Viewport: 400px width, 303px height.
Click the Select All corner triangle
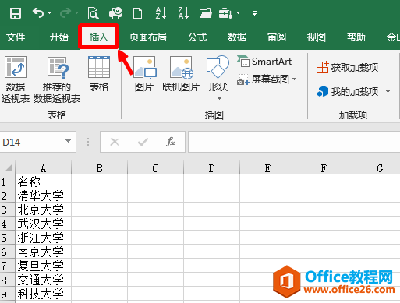click(8, 167)
